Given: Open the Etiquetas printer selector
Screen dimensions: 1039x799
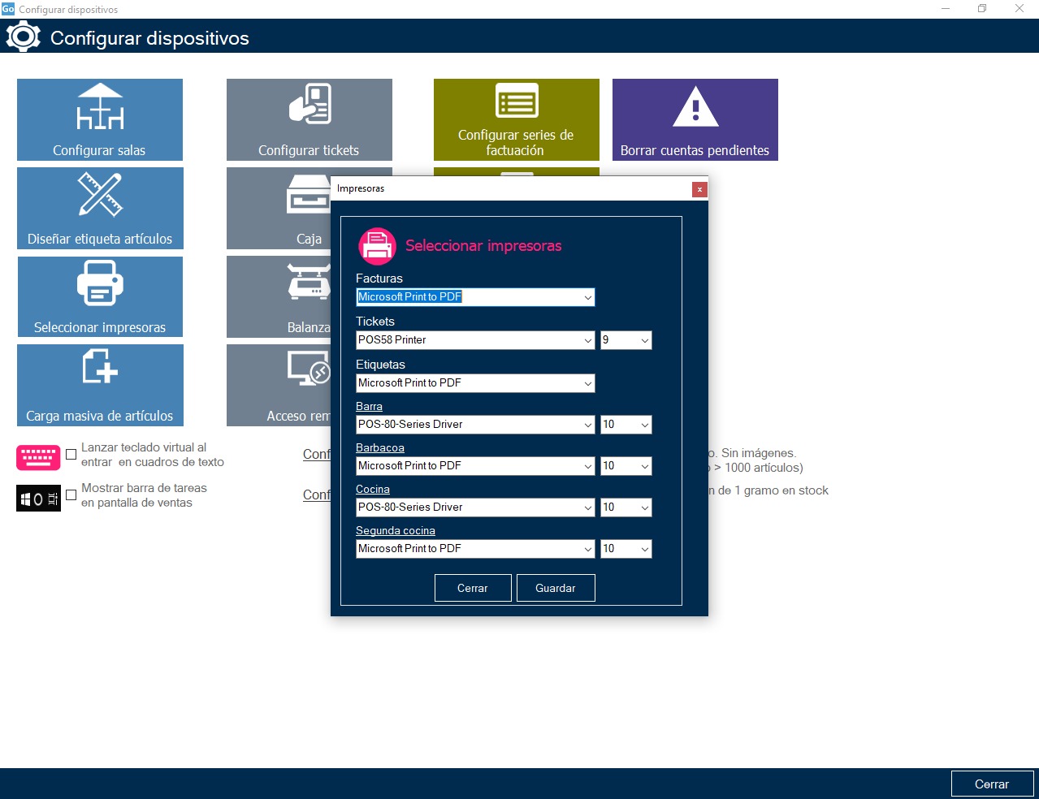Looking at the screenshot, I should 587,382.
